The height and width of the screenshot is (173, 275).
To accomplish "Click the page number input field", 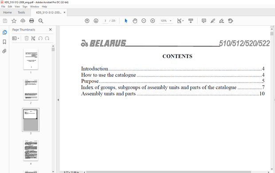I will coord(105,21).
